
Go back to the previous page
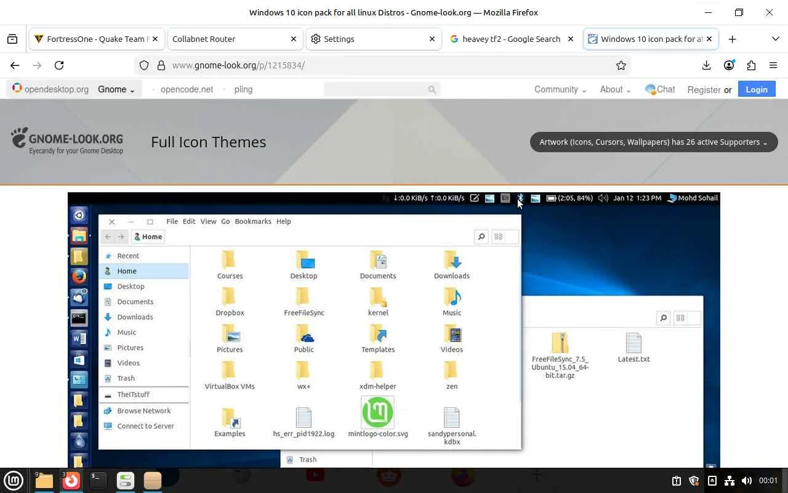click(x=15, y=65)
